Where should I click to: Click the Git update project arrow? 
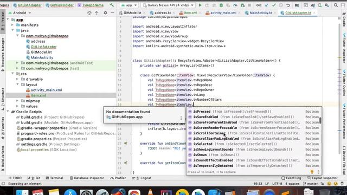[267, 5]
